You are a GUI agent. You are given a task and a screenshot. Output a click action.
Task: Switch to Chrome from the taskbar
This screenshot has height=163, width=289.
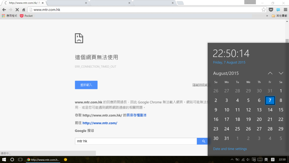43,160
